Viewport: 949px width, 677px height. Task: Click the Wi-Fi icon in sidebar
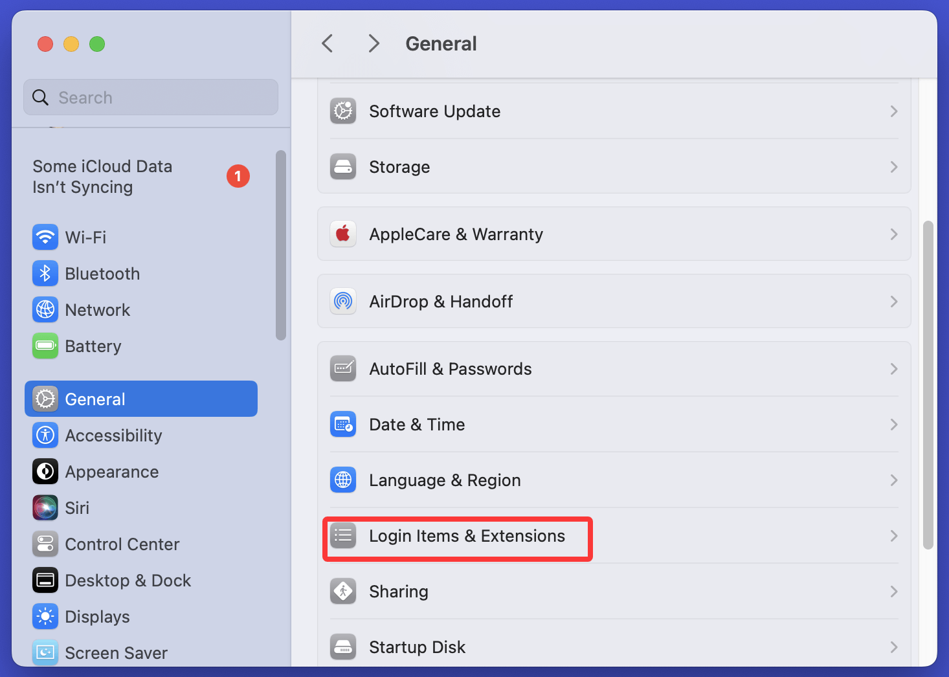[45, 237]
